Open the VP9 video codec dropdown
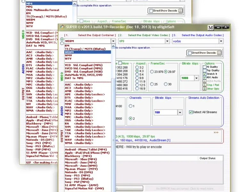The image size is (249, 192). pyautogui.click(x=167, y=41)
